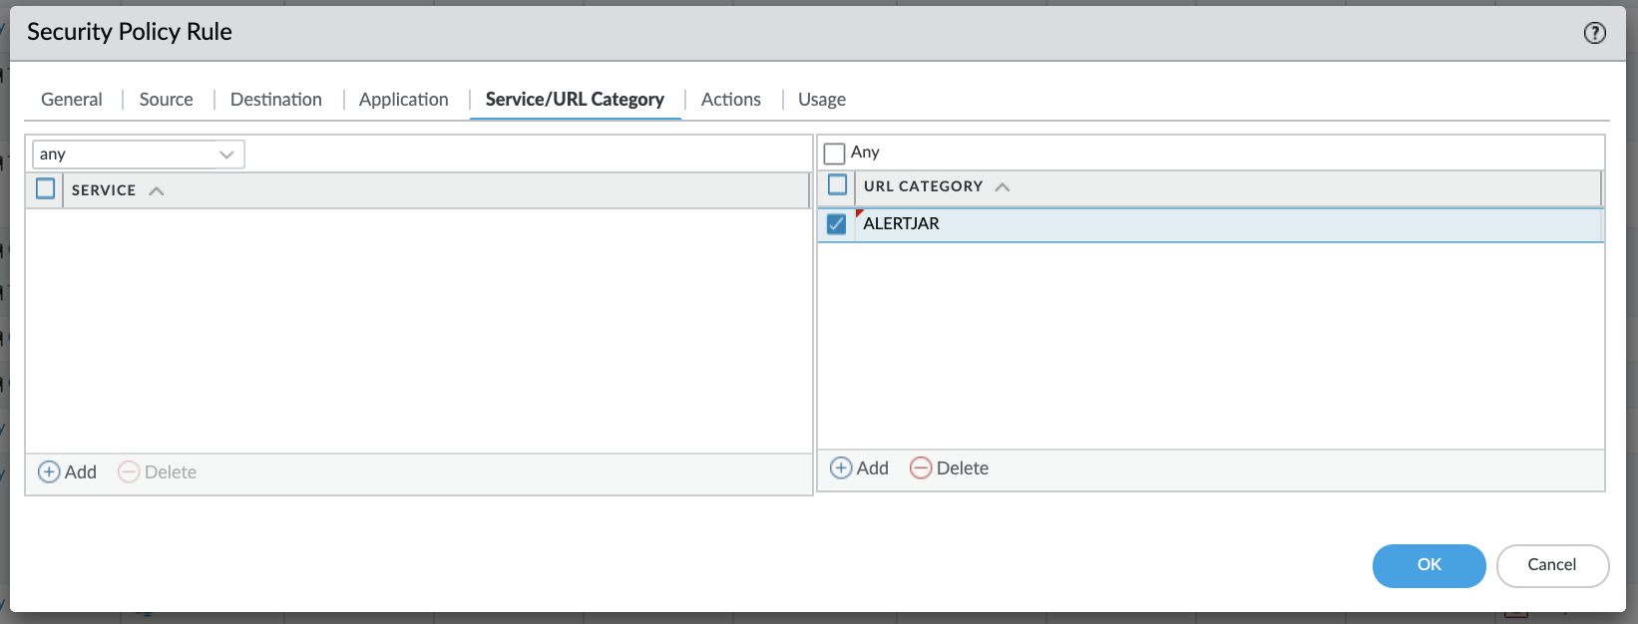
Task: Open the Actions tab
Action: coord(730,100)
